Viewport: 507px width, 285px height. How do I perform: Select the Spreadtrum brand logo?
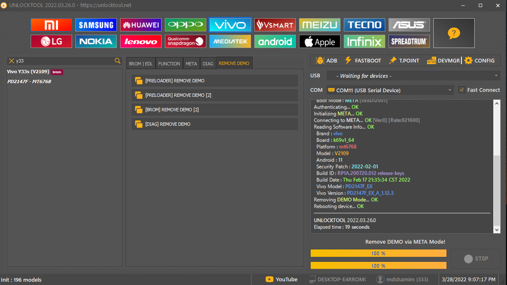point(409,41)
